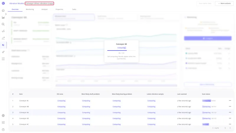Click the Scan latest data button

(x=205, y=3)
